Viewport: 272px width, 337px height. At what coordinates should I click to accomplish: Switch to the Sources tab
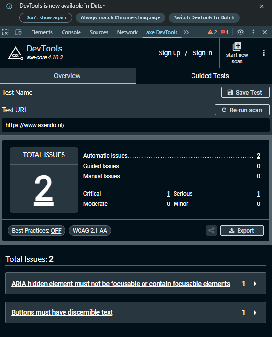click(99, 32)
